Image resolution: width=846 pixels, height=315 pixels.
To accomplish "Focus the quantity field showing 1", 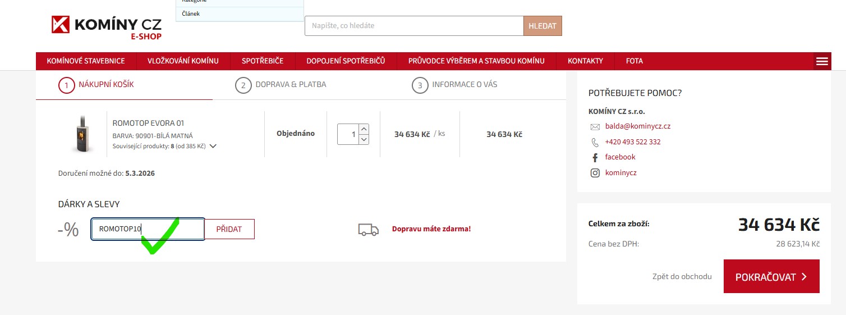I will point(347,134).
